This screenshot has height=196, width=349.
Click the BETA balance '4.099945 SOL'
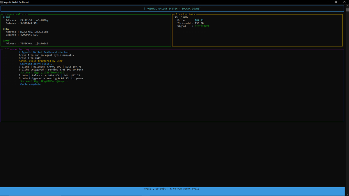point(29,35)
